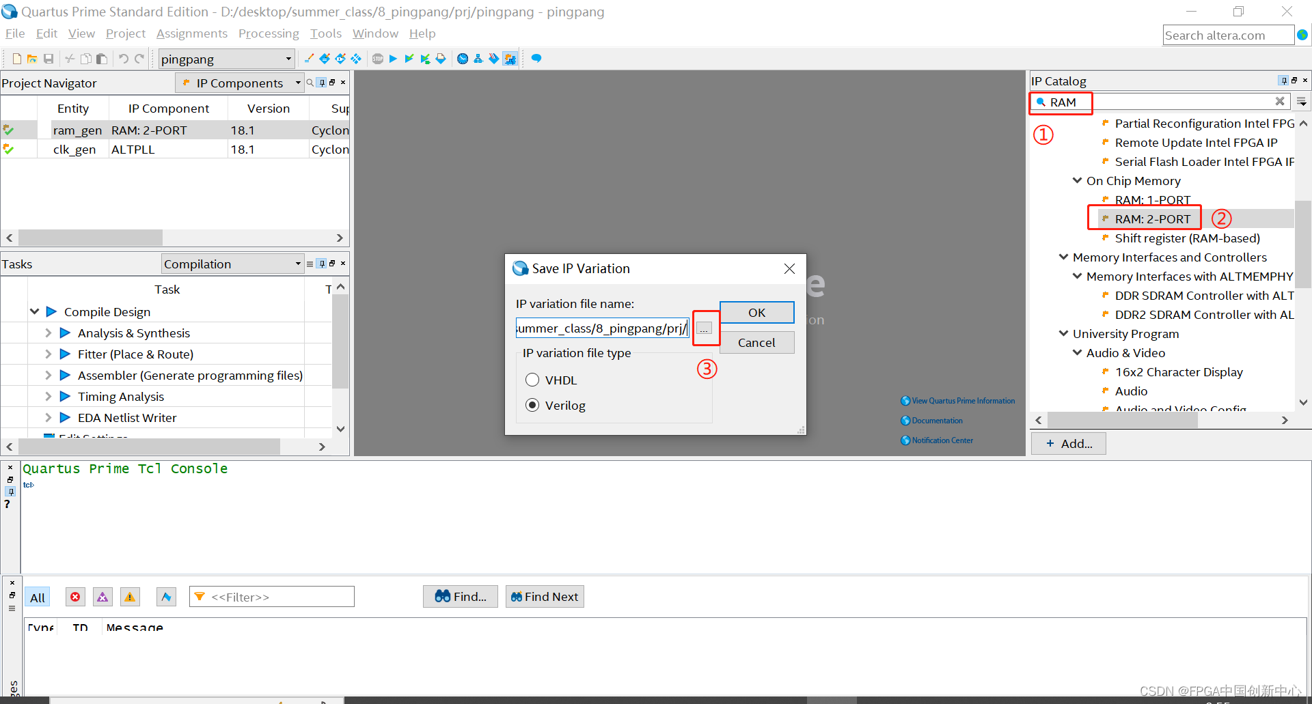Open the Assignments menu
This screenshot has width=1312, height=704.
tap(192, 33)
